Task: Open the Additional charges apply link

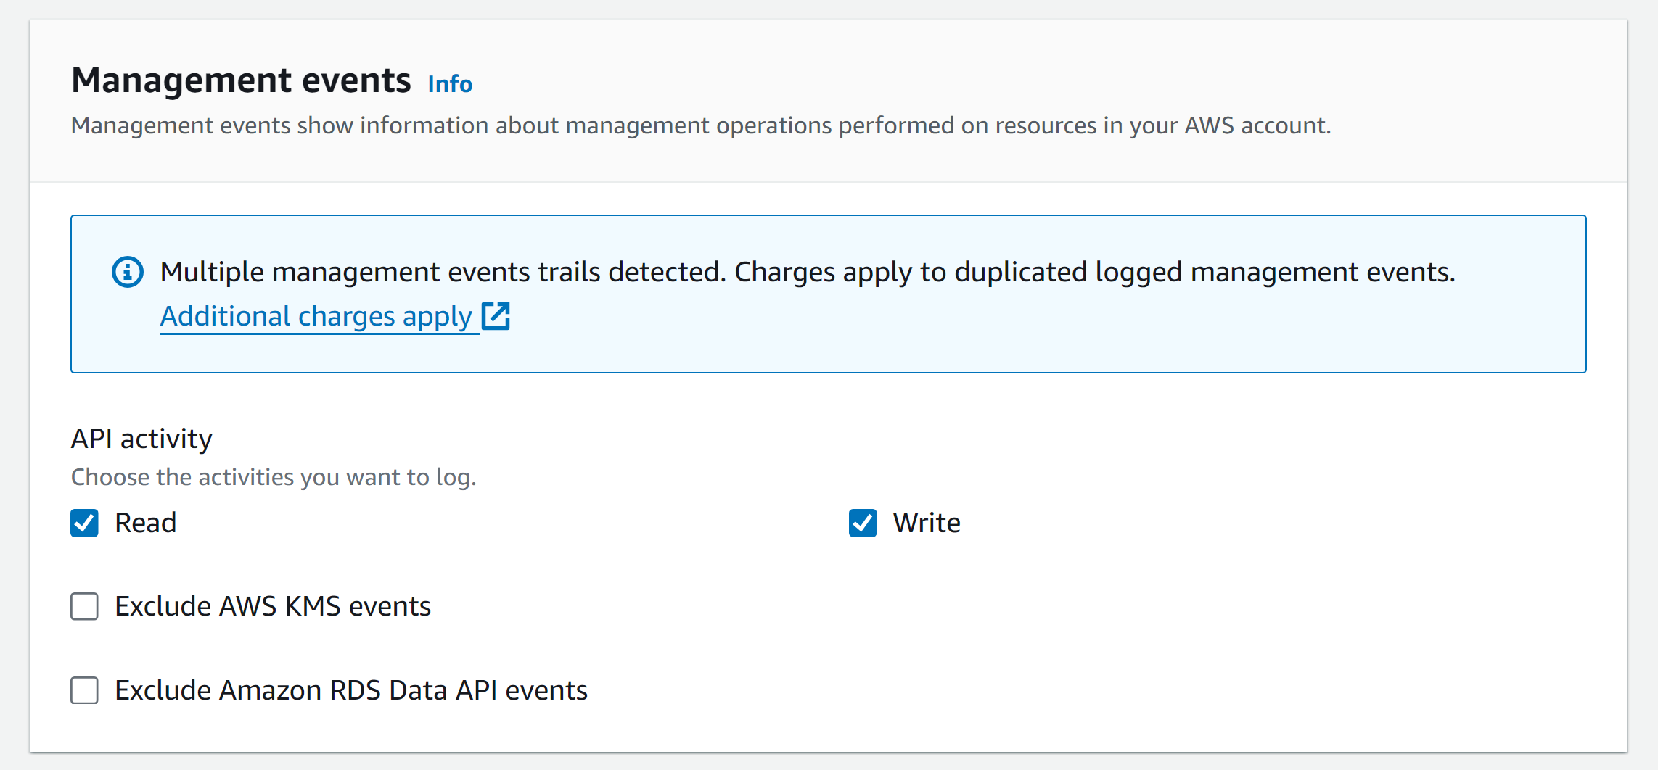Action: click(316, 317)
